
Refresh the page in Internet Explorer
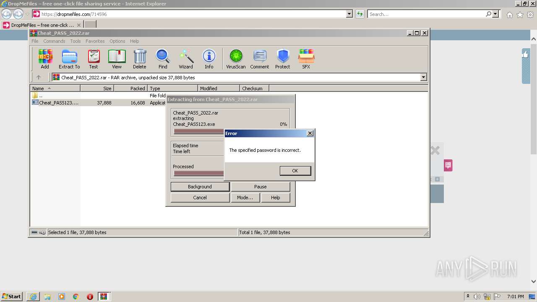click(x=360, y=14)
